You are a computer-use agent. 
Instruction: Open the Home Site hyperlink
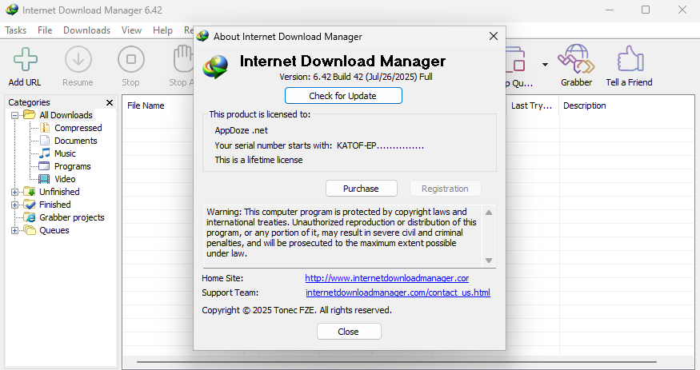coord(386,278)
